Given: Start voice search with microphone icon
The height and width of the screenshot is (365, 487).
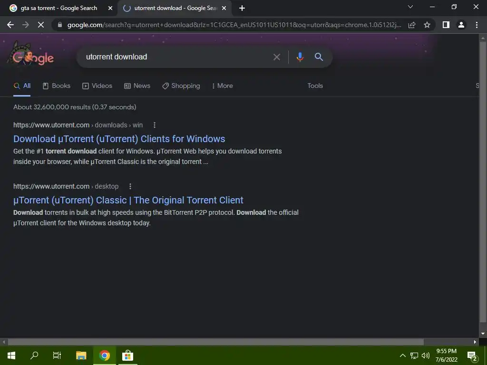Looking at the screenshot, I should point(300,57).
